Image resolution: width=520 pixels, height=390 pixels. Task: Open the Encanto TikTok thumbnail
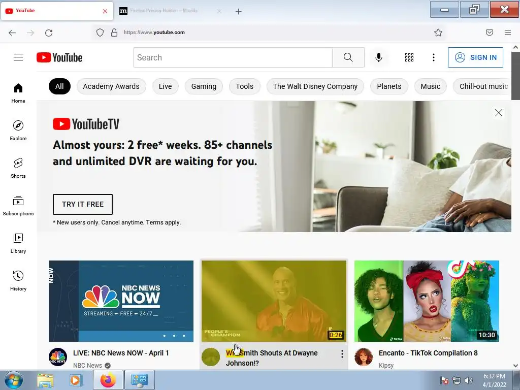(427, 301)
